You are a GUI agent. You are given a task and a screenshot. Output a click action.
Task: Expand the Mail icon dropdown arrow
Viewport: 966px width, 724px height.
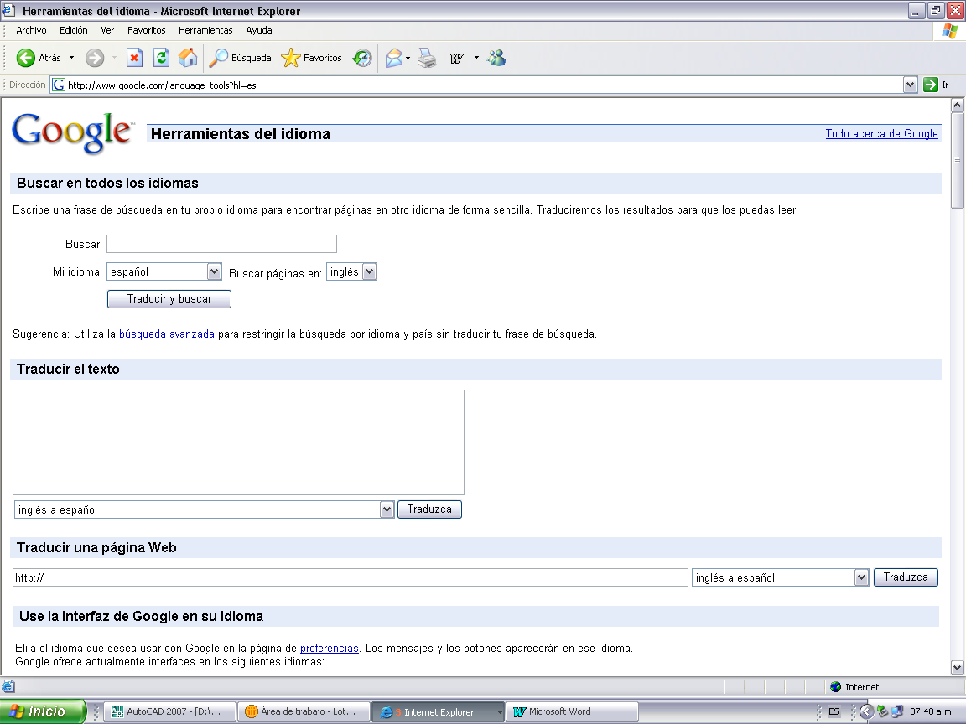[408, 58]
